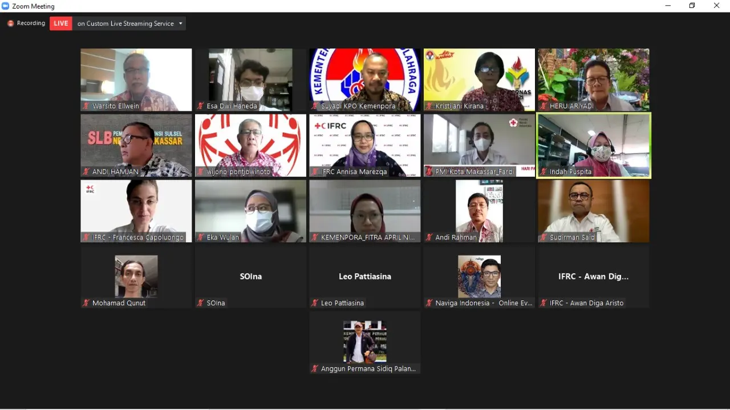
Task: Select IFRC Annisa Marezqa video tile
Action: point(365,145)
